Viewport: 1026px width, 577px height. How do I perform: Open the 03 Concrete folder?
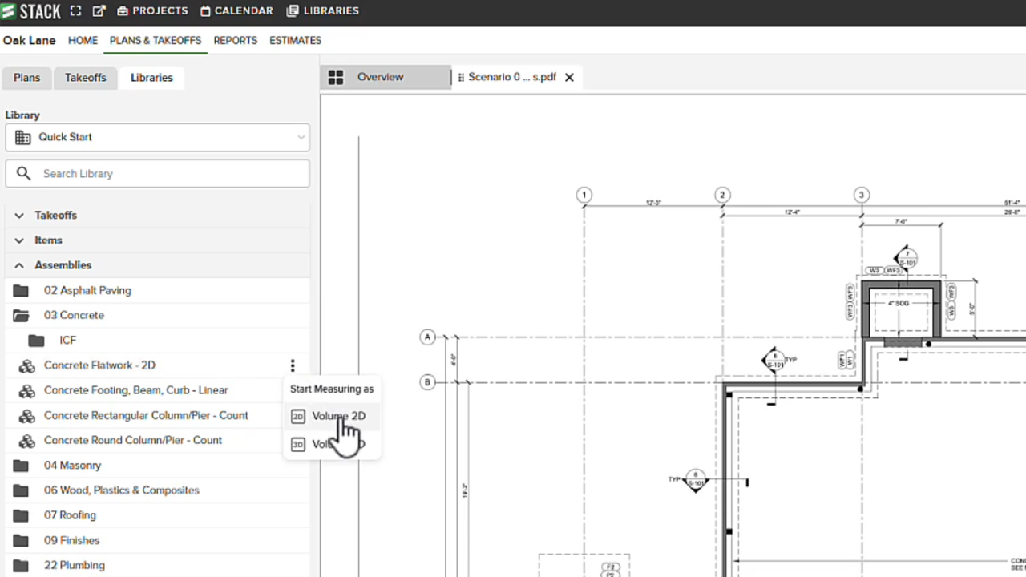tap(74, 315)
